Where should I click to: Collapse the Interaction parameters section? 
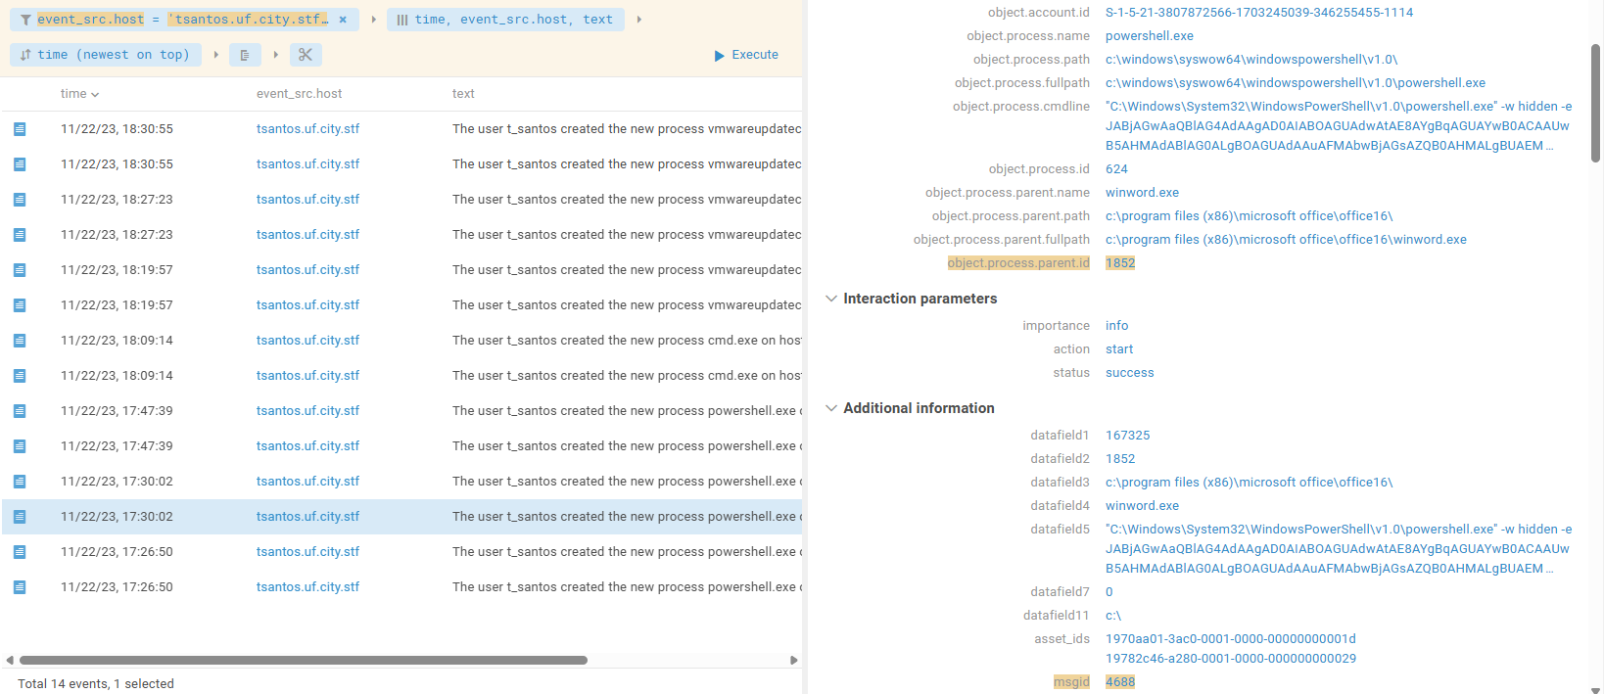pos(831,299)
